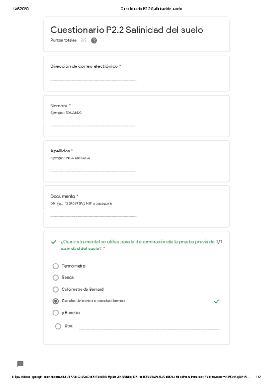Choose Calcímetro de Bernard option
Viewport: 273px width, 386px height.
56,289
